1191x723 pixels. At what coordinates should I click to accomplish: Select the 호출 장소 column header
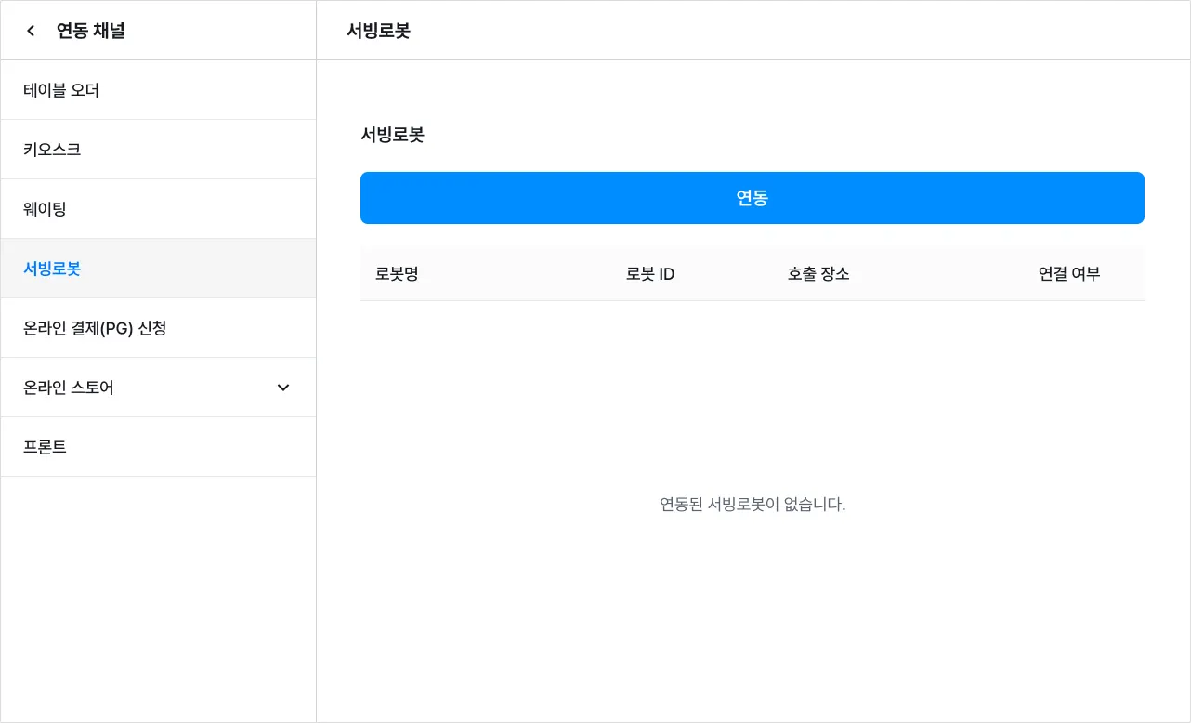(x=818, y=274)
